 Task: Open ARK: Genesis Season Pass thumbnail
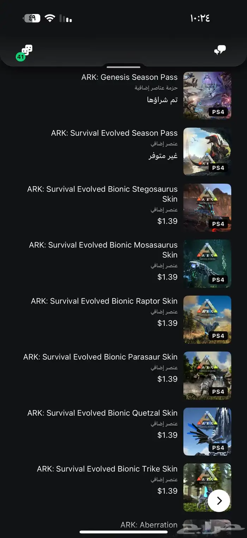207,95
